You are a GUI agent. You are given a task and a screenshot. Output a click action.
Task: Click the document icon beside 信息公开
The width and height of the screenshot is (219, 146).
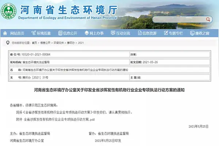(x=60, y=33)
